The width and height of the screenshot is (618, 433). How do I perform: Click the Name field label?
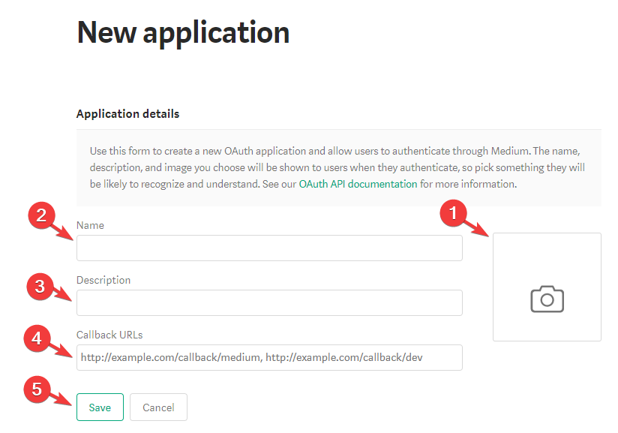coord(90,225)
